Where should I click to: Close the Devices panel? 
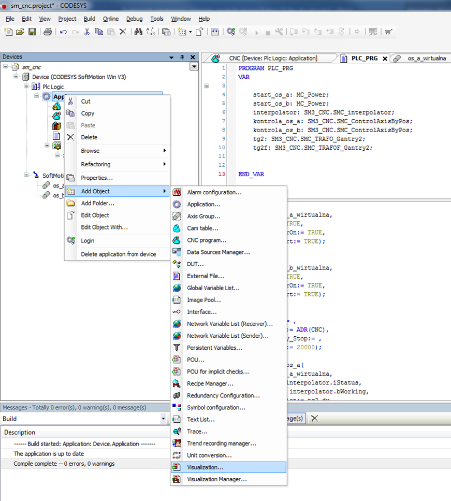pos(193,57)
